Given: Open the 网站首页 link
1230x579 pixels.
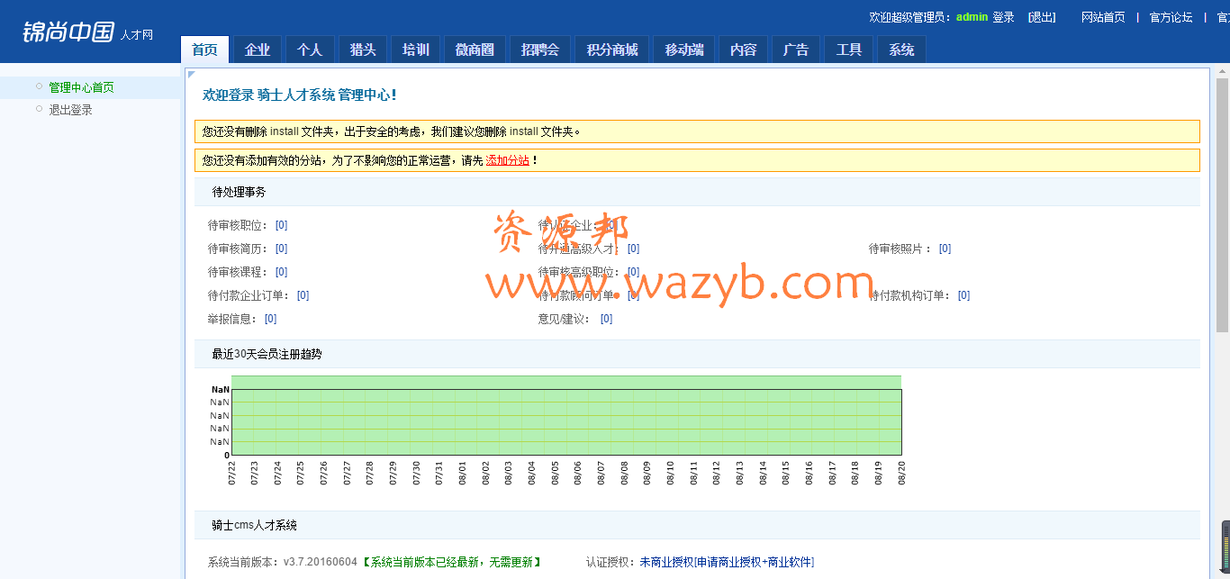Looking at the screenshot, I should (1103, 17).
